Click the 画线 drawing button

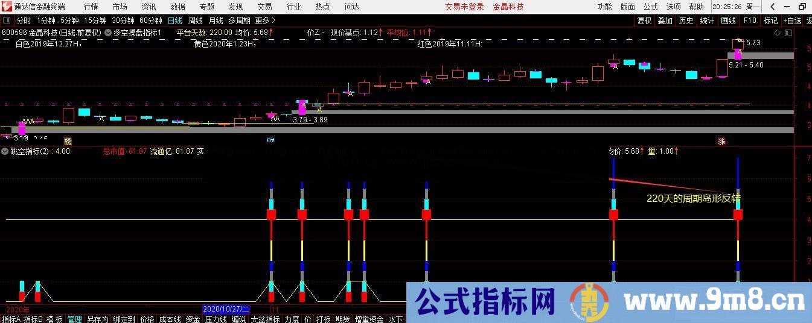pyautogui.click(x=728, y=20)
